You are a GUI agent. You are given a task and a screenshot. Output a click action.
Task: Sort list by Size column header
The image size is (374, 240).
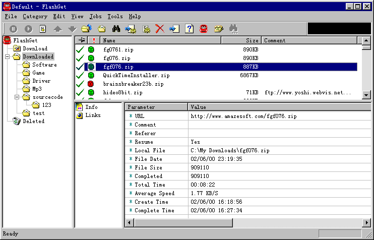(241, 40)
